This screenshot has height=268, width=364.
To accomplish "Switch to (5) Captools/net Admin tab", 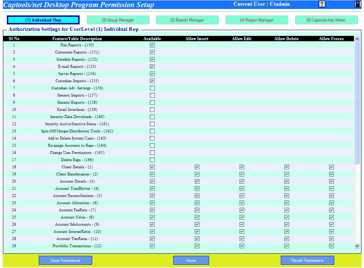I will [x=326, y=20].
